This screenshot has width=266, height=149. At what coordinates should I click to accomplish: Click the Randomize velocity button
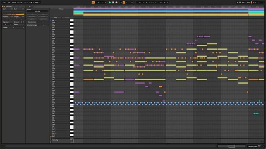32,22
